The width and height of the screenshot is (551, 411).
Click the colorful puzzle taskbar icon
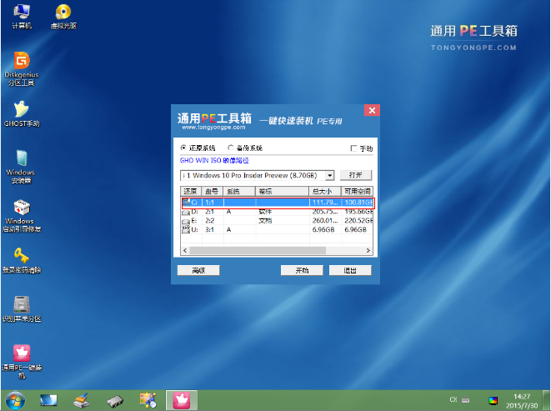tap(148, 400)
